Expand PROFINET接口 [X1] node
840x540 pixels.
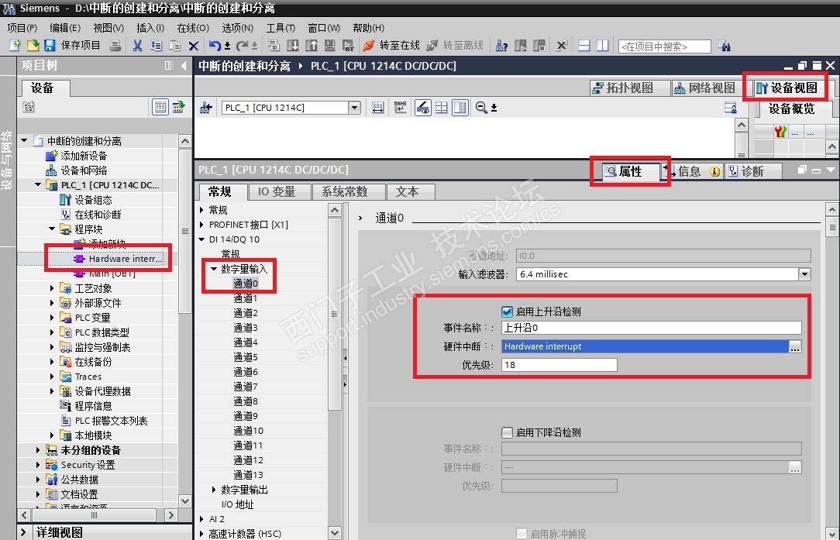(x=201, y=225)
